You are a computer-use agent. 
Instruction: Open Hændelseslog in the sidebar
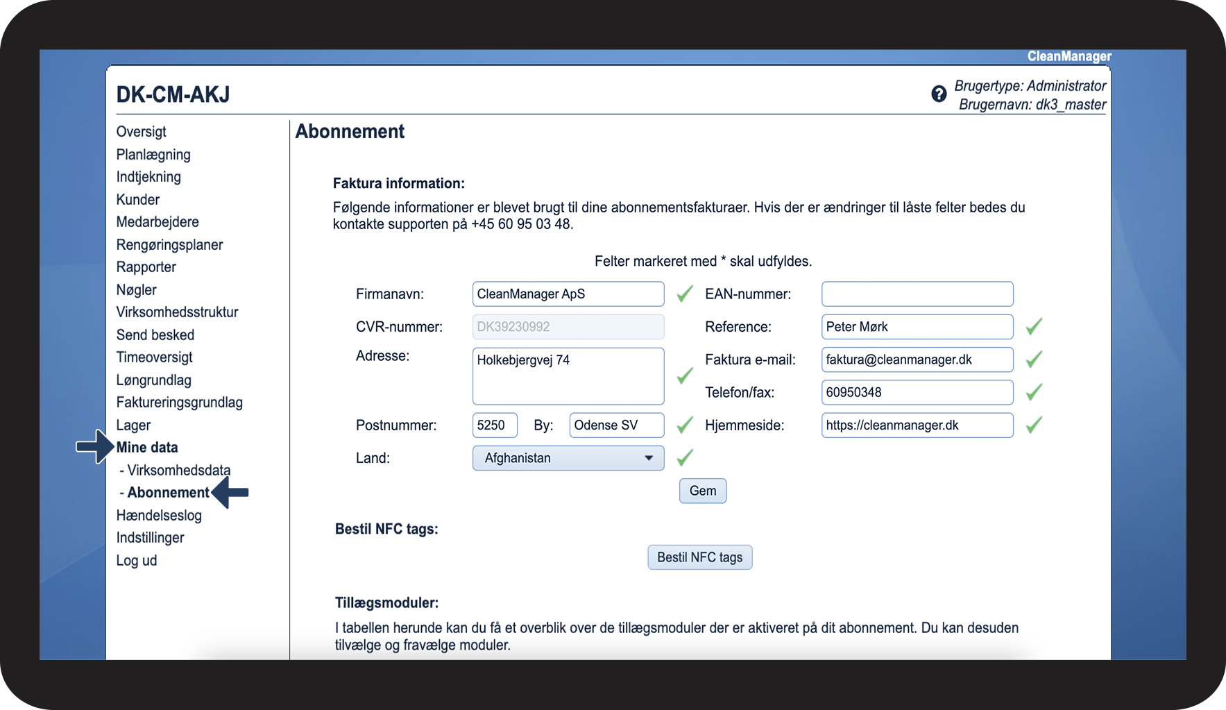click(159, 516)
